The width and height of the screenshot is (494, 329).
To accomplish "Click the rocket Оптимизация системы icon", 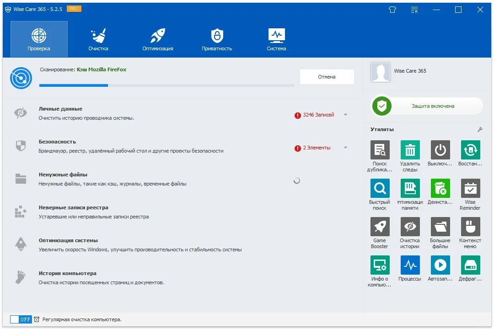I will (21, 244).
